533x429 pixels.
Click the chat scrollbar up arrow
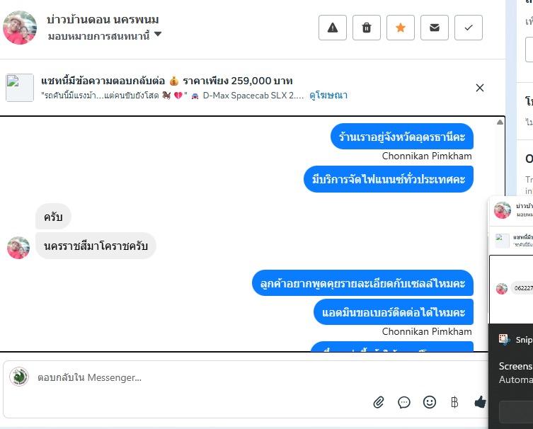[x=500, y=122]
